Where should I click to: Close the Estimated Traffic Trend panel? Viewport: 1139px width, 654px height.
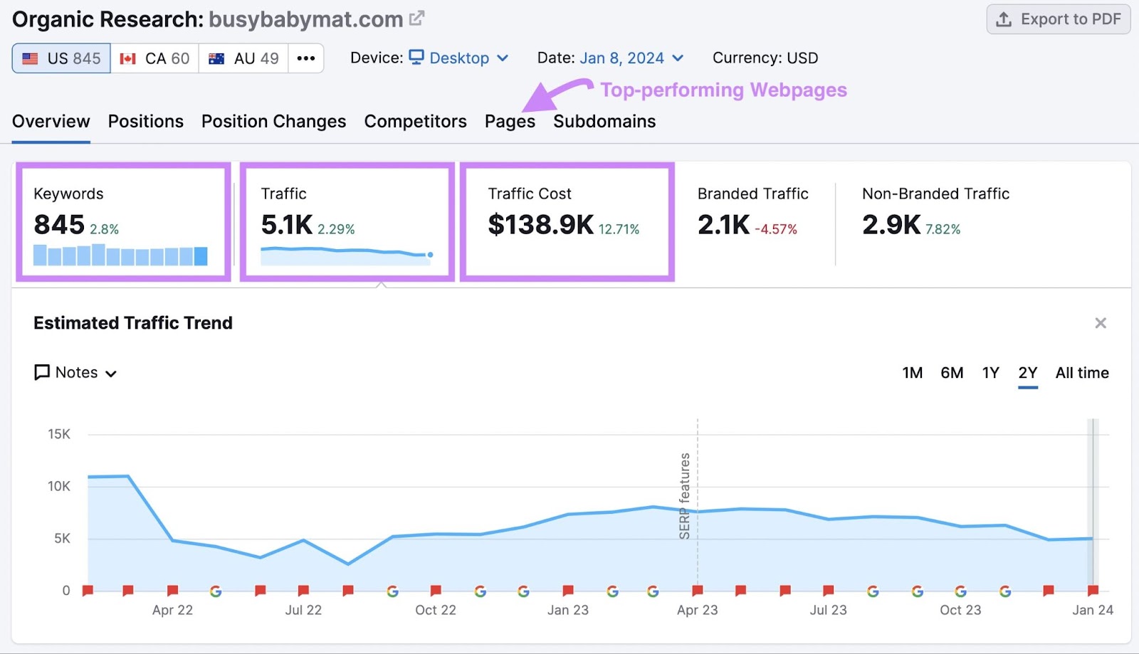pyautogui.click(x=1099, y=322)
